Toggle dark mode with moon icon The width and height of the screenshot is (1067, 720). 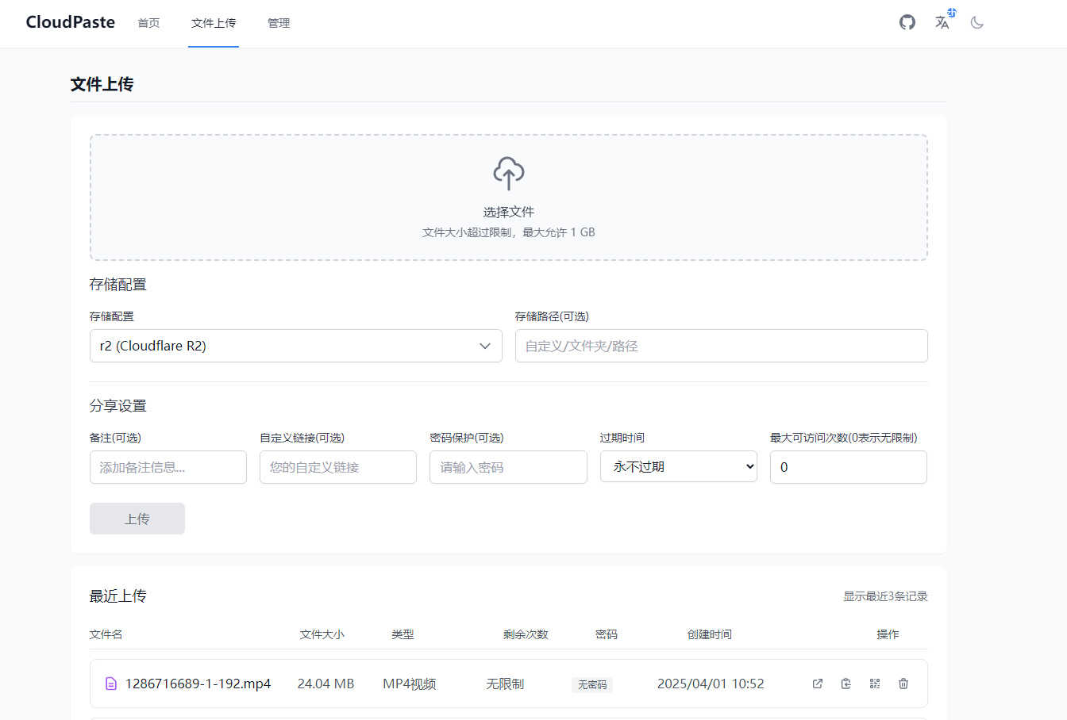pos(977,22)
